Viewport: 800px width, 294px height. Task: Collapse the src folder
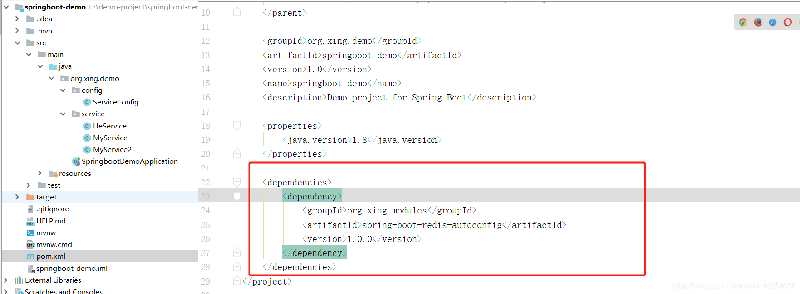click(x=17, y=43)
